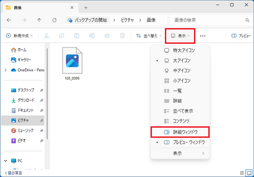254x177 pixels.
Task: Toggle the 表示 view dropdown
Action: click(x=180, y=36)
